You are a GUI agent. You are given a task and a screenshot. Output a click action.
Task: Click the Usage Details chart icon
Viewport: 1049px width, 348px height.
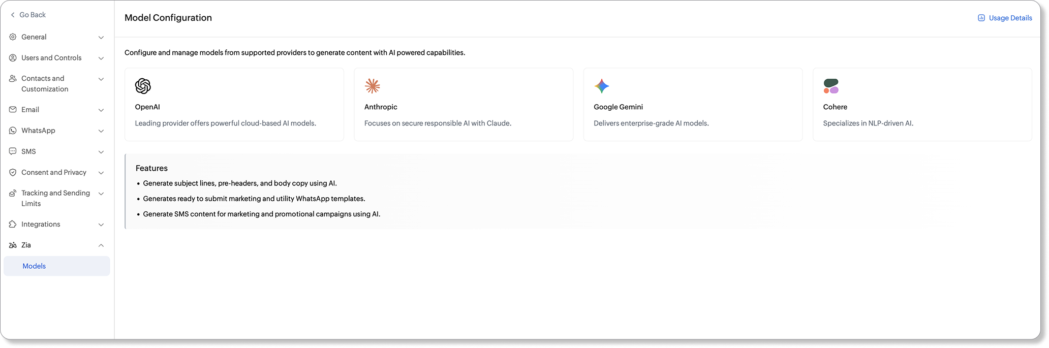[x=981, y=18]
